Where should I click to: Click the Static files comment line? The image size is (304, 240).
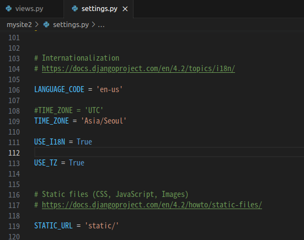(111, 194)
